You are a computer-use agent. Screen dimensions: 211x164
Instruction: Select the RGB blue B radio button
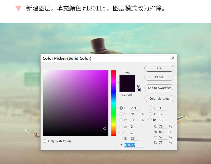(x=121, y=138)
